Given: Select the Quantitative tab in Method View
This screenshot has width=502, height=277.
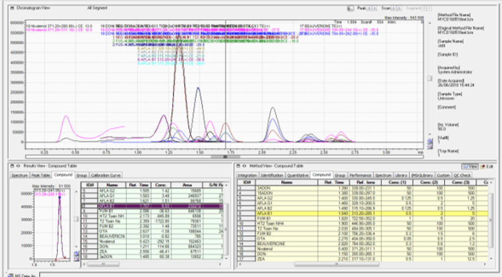Looking at the screenshot, I should pyautogui.click(x=297, y=175).
